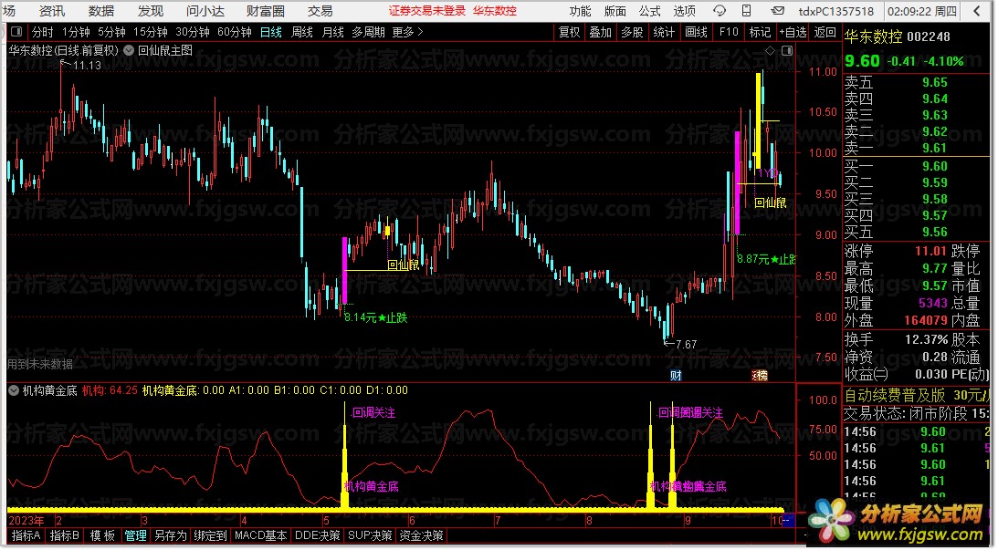Click 证券交易未登录 login link

(x=427, y=11)
